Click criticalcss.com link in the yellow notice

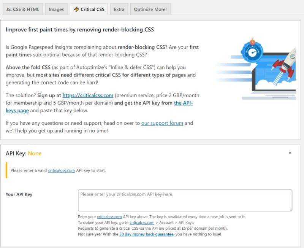tap(61, 170)
